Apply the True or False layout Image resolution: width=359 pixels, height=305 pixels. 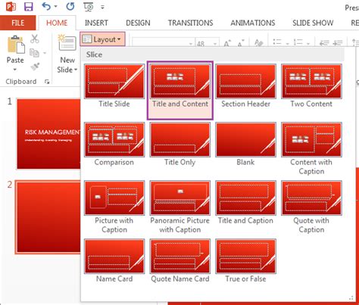(x=245, y=261)
